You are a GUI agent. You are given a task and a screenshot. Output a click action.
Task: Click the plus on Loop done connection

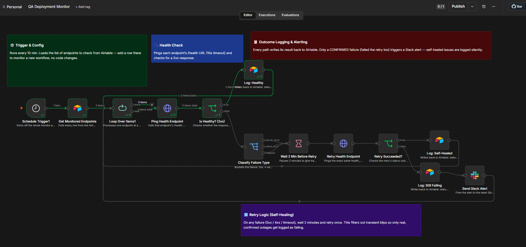[152, 105]
